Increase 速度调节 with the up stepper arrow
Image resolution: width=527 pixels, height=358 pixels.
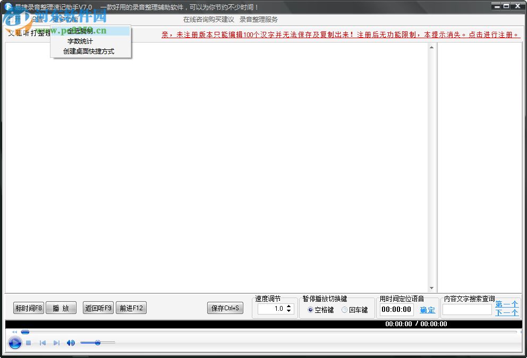(x=290, y=306)
